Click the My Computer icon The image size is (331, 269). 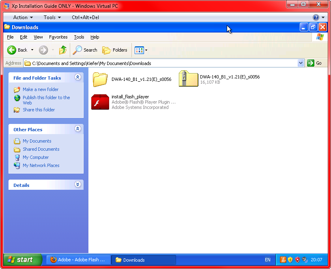coord(17,158)
